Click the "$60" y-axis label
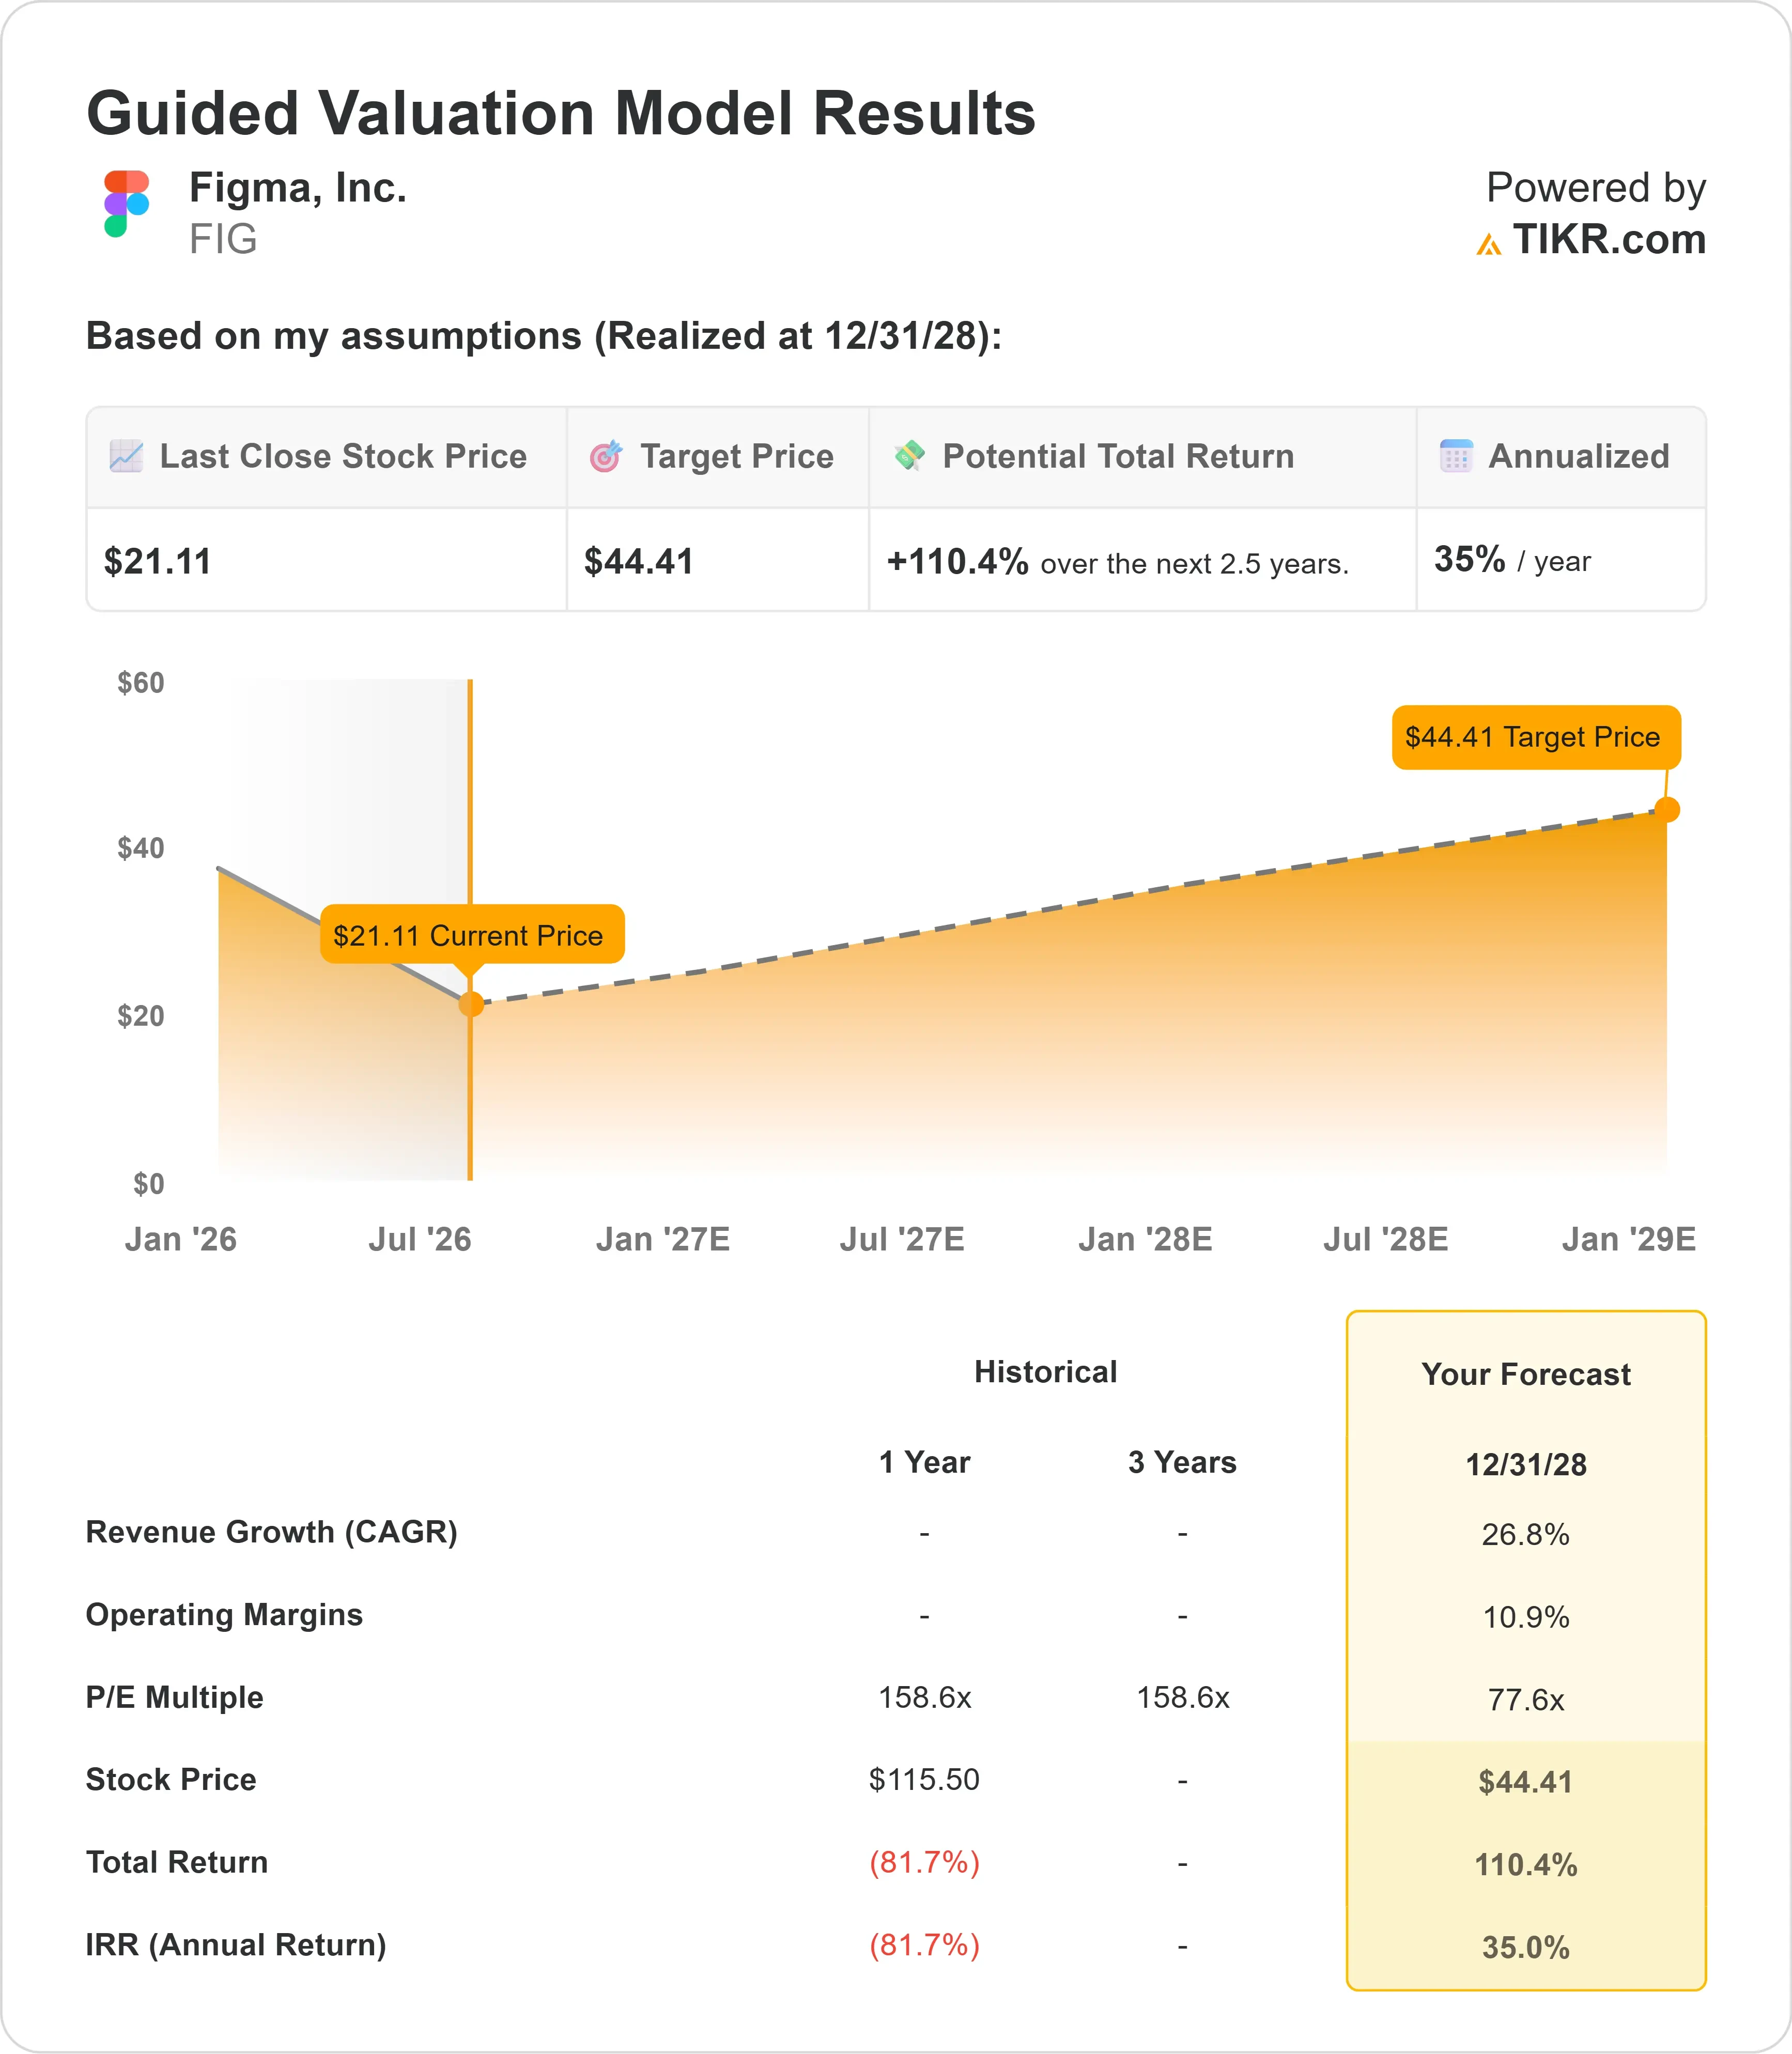This screenshot has width=1792, height=2054. 141,683
